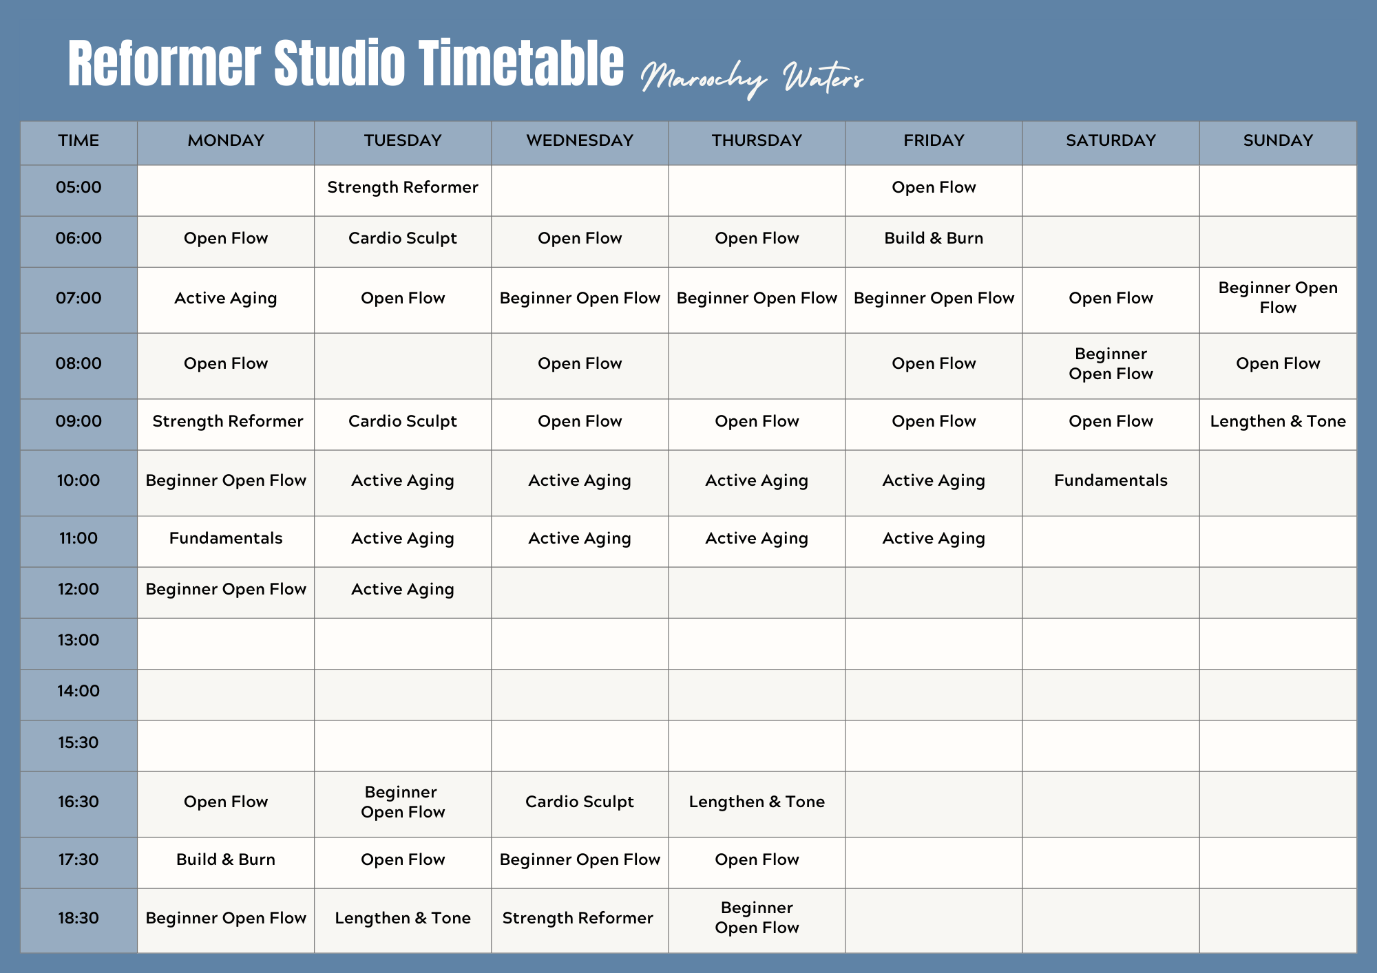Viewport: 1377px width, 973px height.
Task: Click Monday 07:00 Active Aging class
Action: (x=226, y=298)
